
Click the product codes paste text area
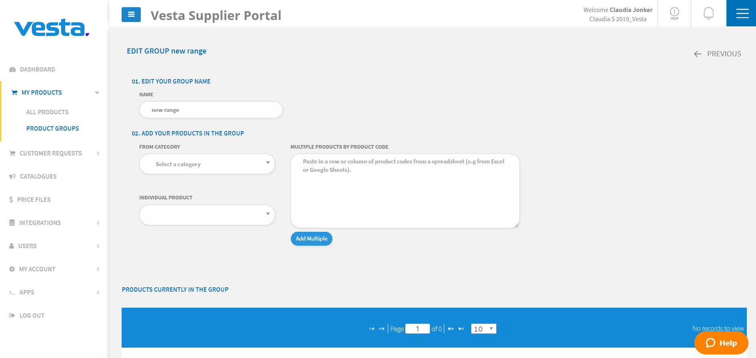point(405,191)
